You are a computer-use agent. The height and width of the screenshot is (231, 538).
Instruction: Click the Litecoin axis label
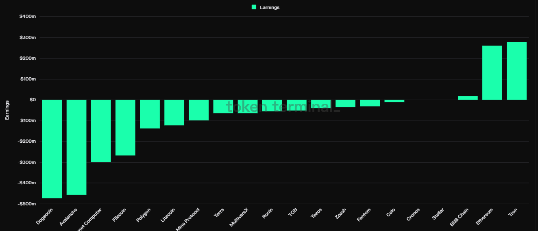click(x=168, y=216)
